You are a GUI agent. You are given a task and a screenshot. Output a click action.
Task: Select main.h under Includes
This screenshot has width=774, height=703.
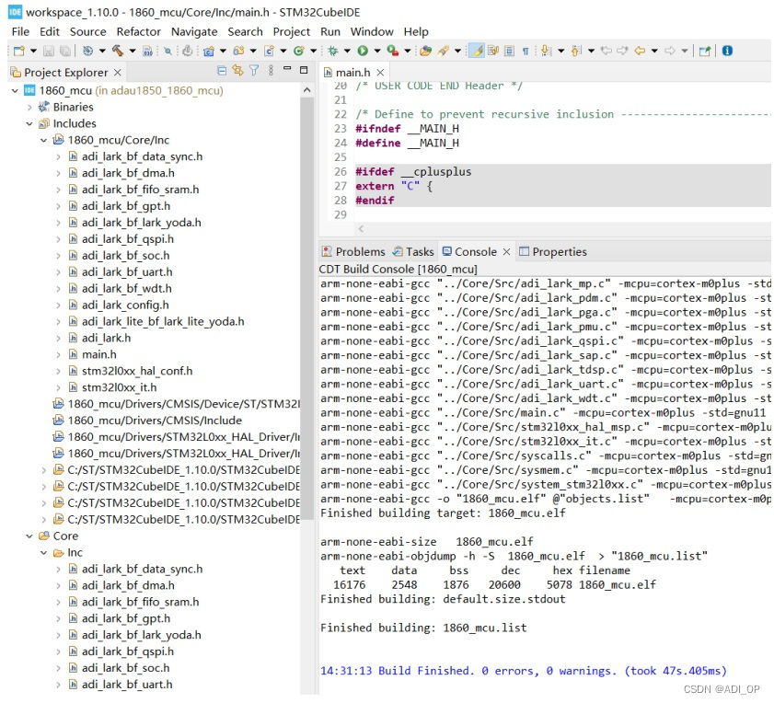pos(99,354)
